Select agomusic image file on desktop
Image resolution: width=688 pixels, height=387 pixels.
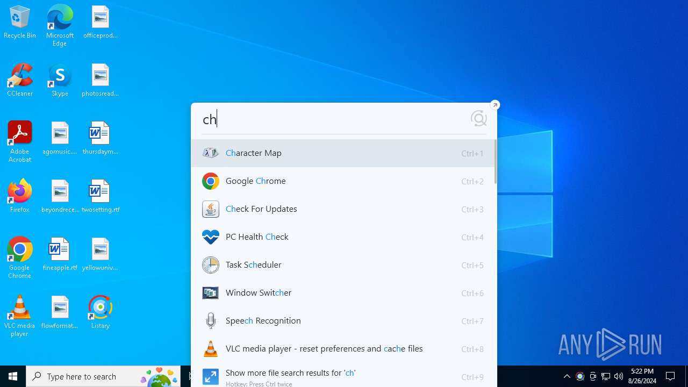tap(60, 139)
